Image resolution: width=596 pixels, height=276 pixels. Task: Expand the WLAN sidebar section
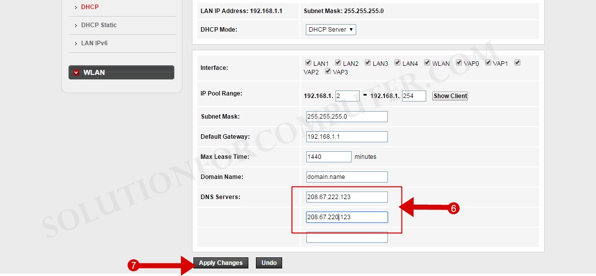(121, 72)
